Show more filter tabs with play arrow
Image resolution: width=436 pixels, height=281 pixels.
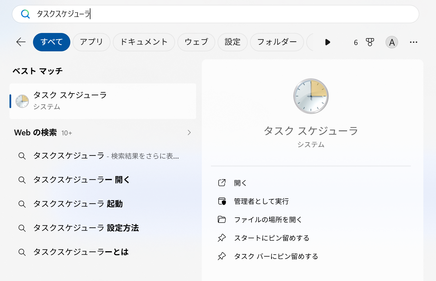pos(328,42)
